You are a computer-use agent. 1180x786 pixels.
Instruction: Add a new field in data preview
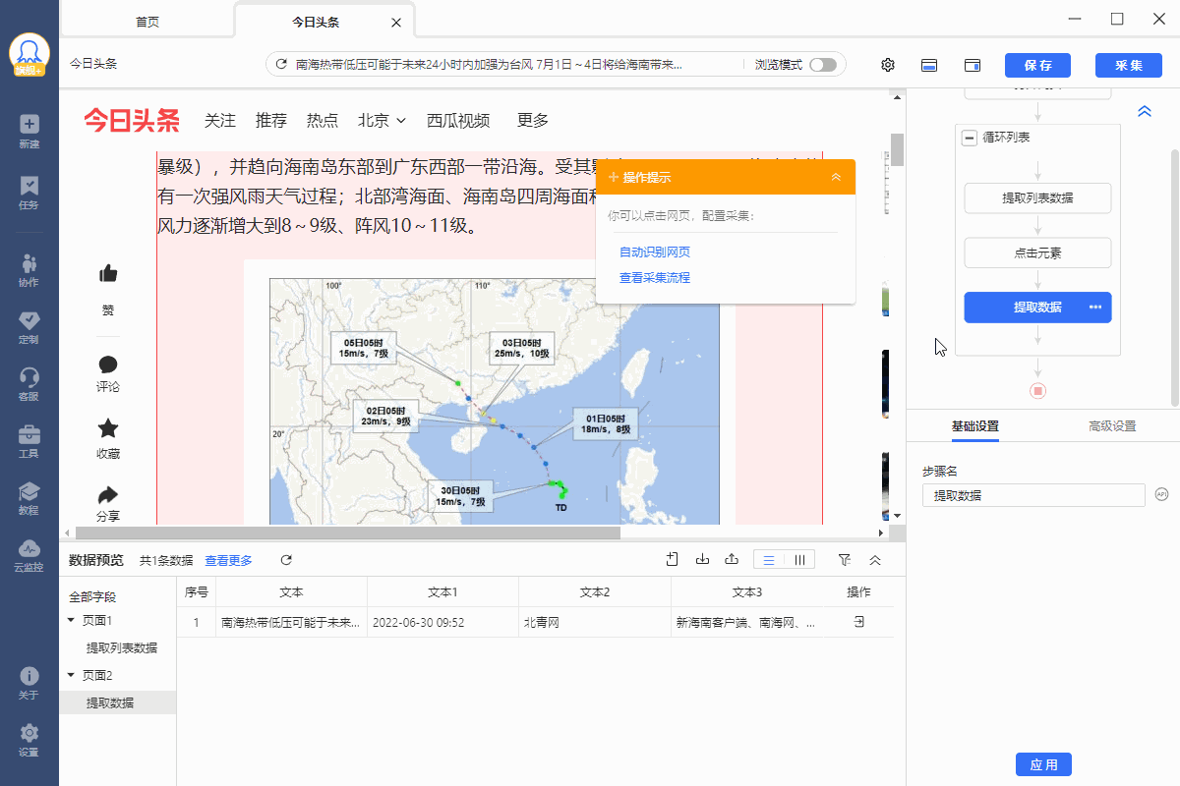(673, 559)
